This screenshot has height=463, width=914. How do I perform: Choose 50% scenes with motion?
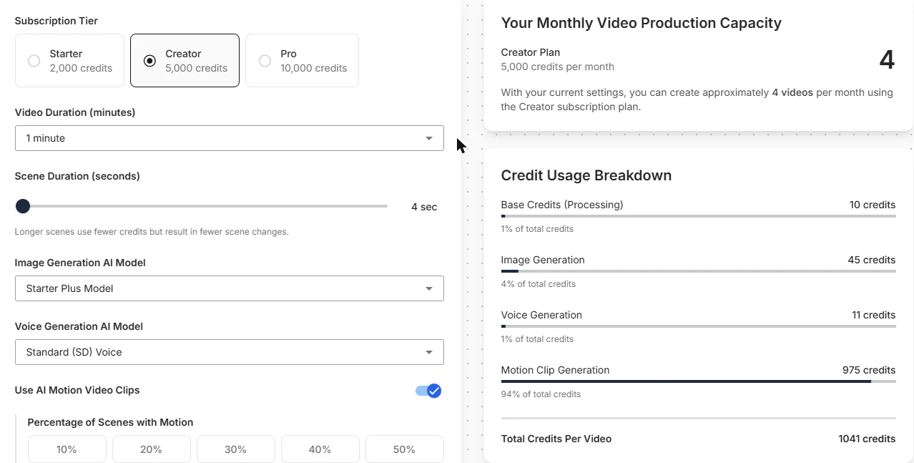pos(405,449)
